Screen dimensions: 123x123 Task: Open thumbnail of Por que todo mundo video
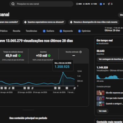(101, 98)
